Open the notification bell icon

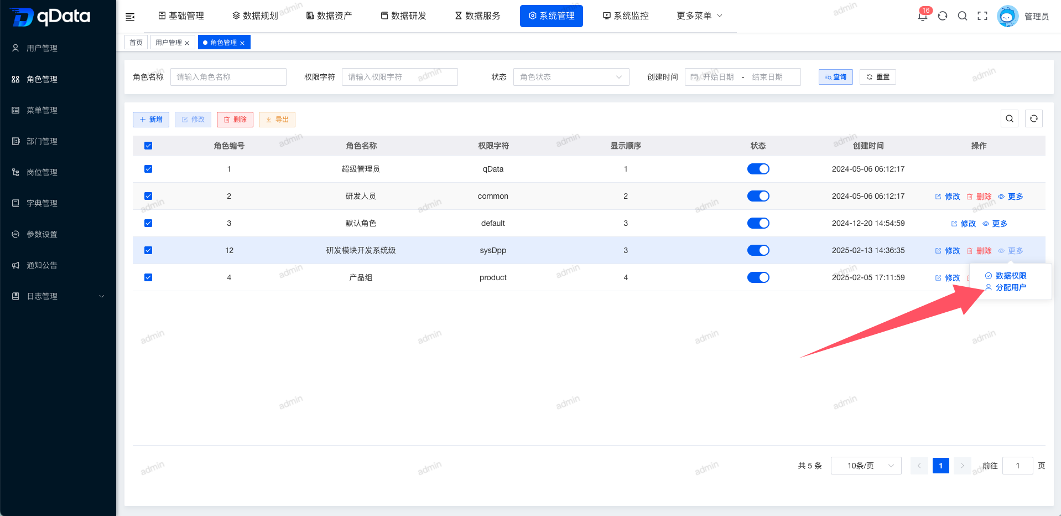tap(923, 16)
